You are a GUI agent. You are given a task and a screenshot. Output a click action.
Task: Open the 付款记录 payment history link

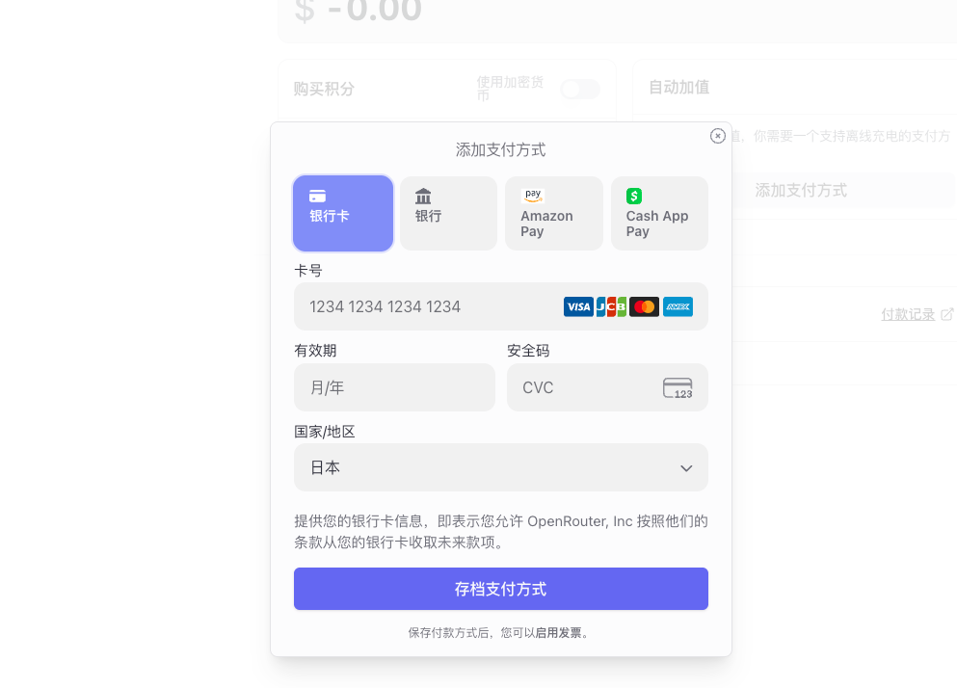point(907,314)
